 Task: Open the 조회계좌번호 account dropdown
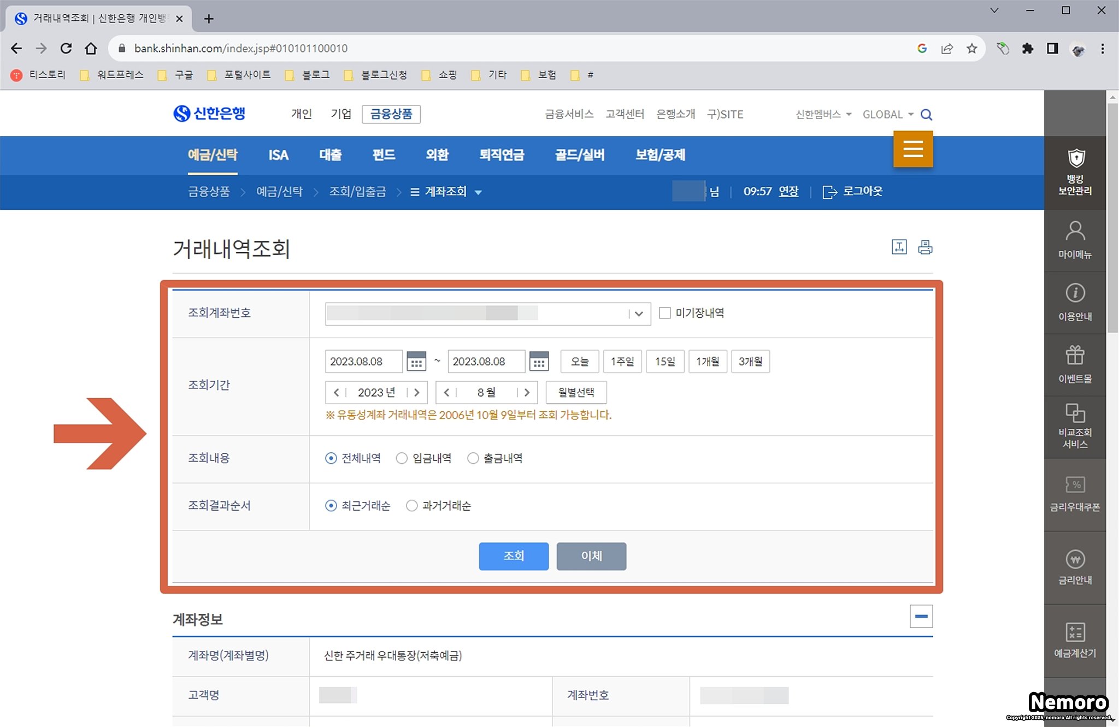638,314
